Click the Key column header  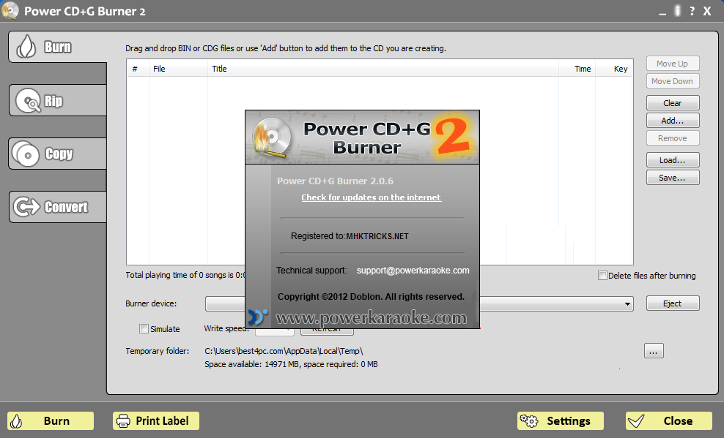pos(614,69)
